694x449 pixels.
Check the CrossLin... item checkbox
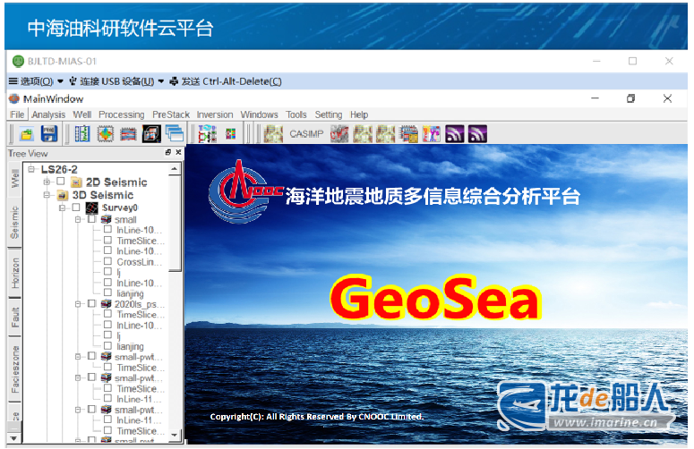[107, 261]
